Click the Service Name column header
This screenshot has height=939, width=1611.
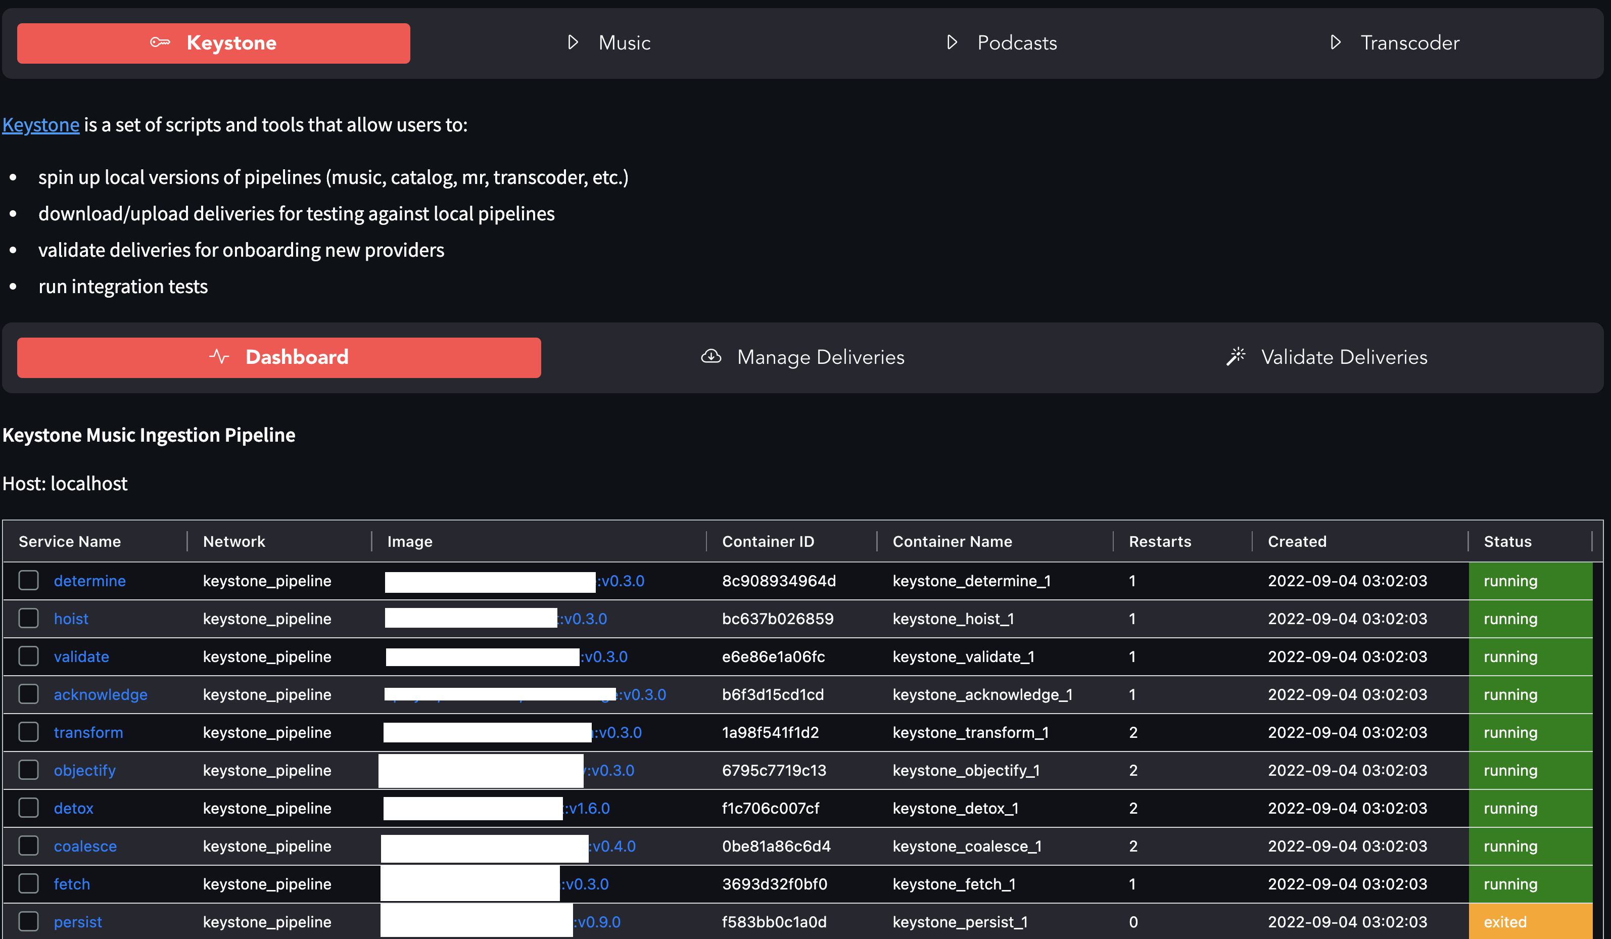(x=70, y=541)
